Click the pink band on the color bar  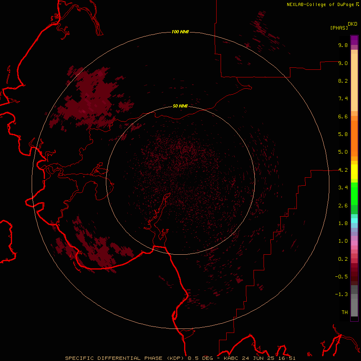click(x=354, y=243)
